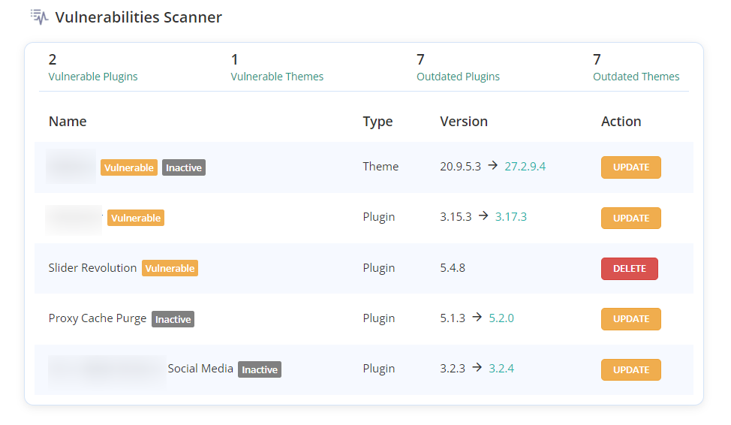Viewport: 731px width, 425px height.
Task: Open the Vulnerable Themes summary link
Action: 277,77
